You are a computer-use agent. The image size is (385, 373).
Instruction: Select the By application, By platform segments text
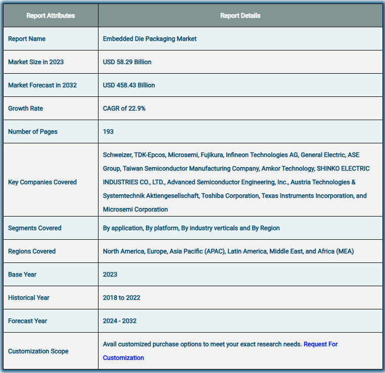click(191, 228)
